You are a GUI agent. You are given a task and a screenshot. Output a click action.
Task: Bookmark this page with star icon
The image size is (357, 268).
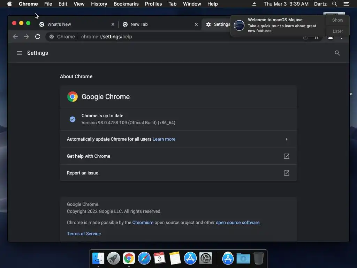click(x=317, y=38)
